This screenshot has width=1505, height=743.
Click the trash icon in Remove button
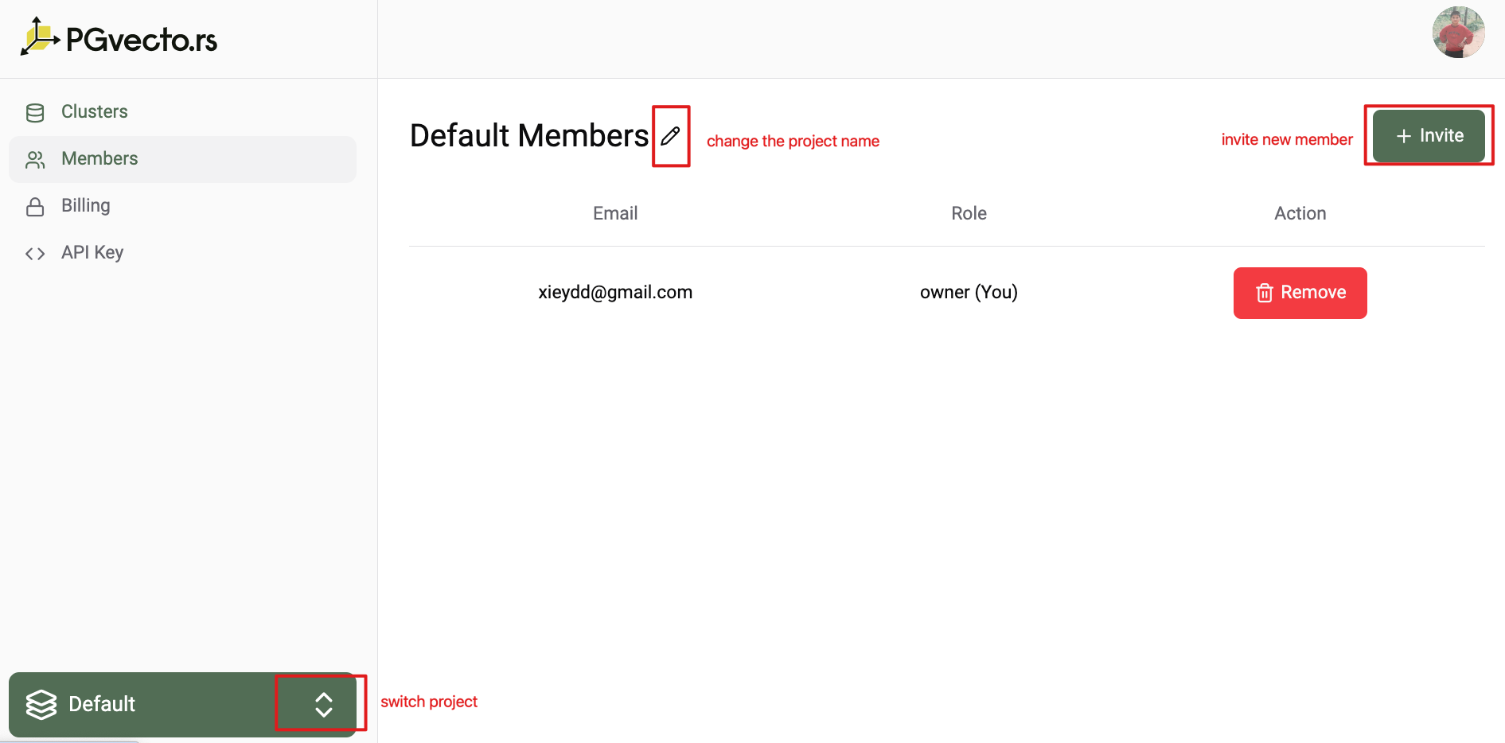pos(1264,293)
